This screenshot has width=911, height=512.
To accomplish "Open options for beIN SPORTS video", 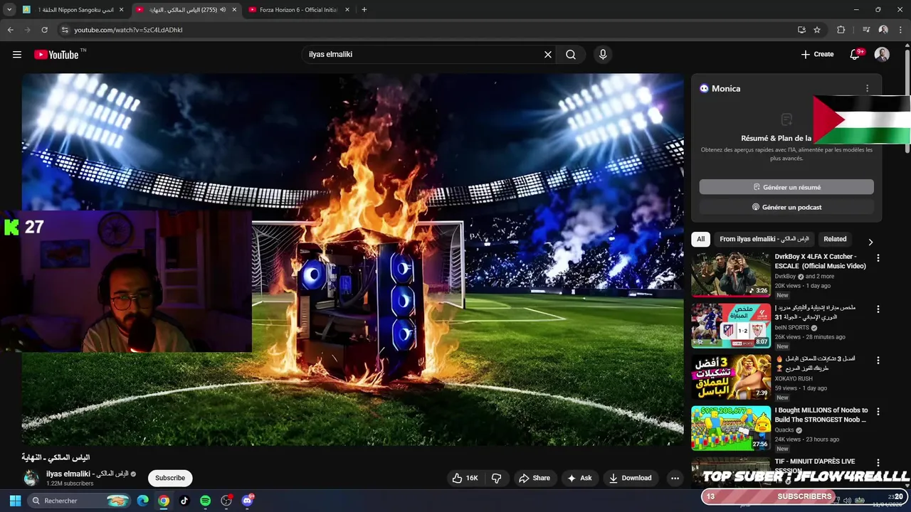I will pyautogui.click(x=878, y=309).
